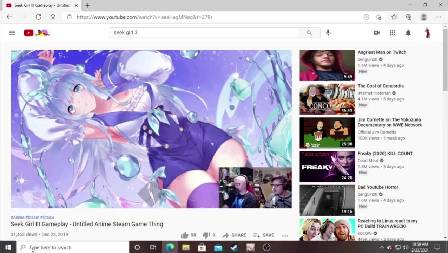Open a new browser tab

click(87, 5)
